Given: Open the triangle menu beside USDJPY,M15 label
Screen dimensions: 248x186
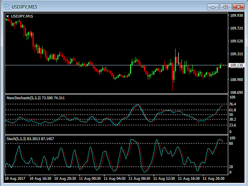Looking at the screenshot, I should (7, 16).
